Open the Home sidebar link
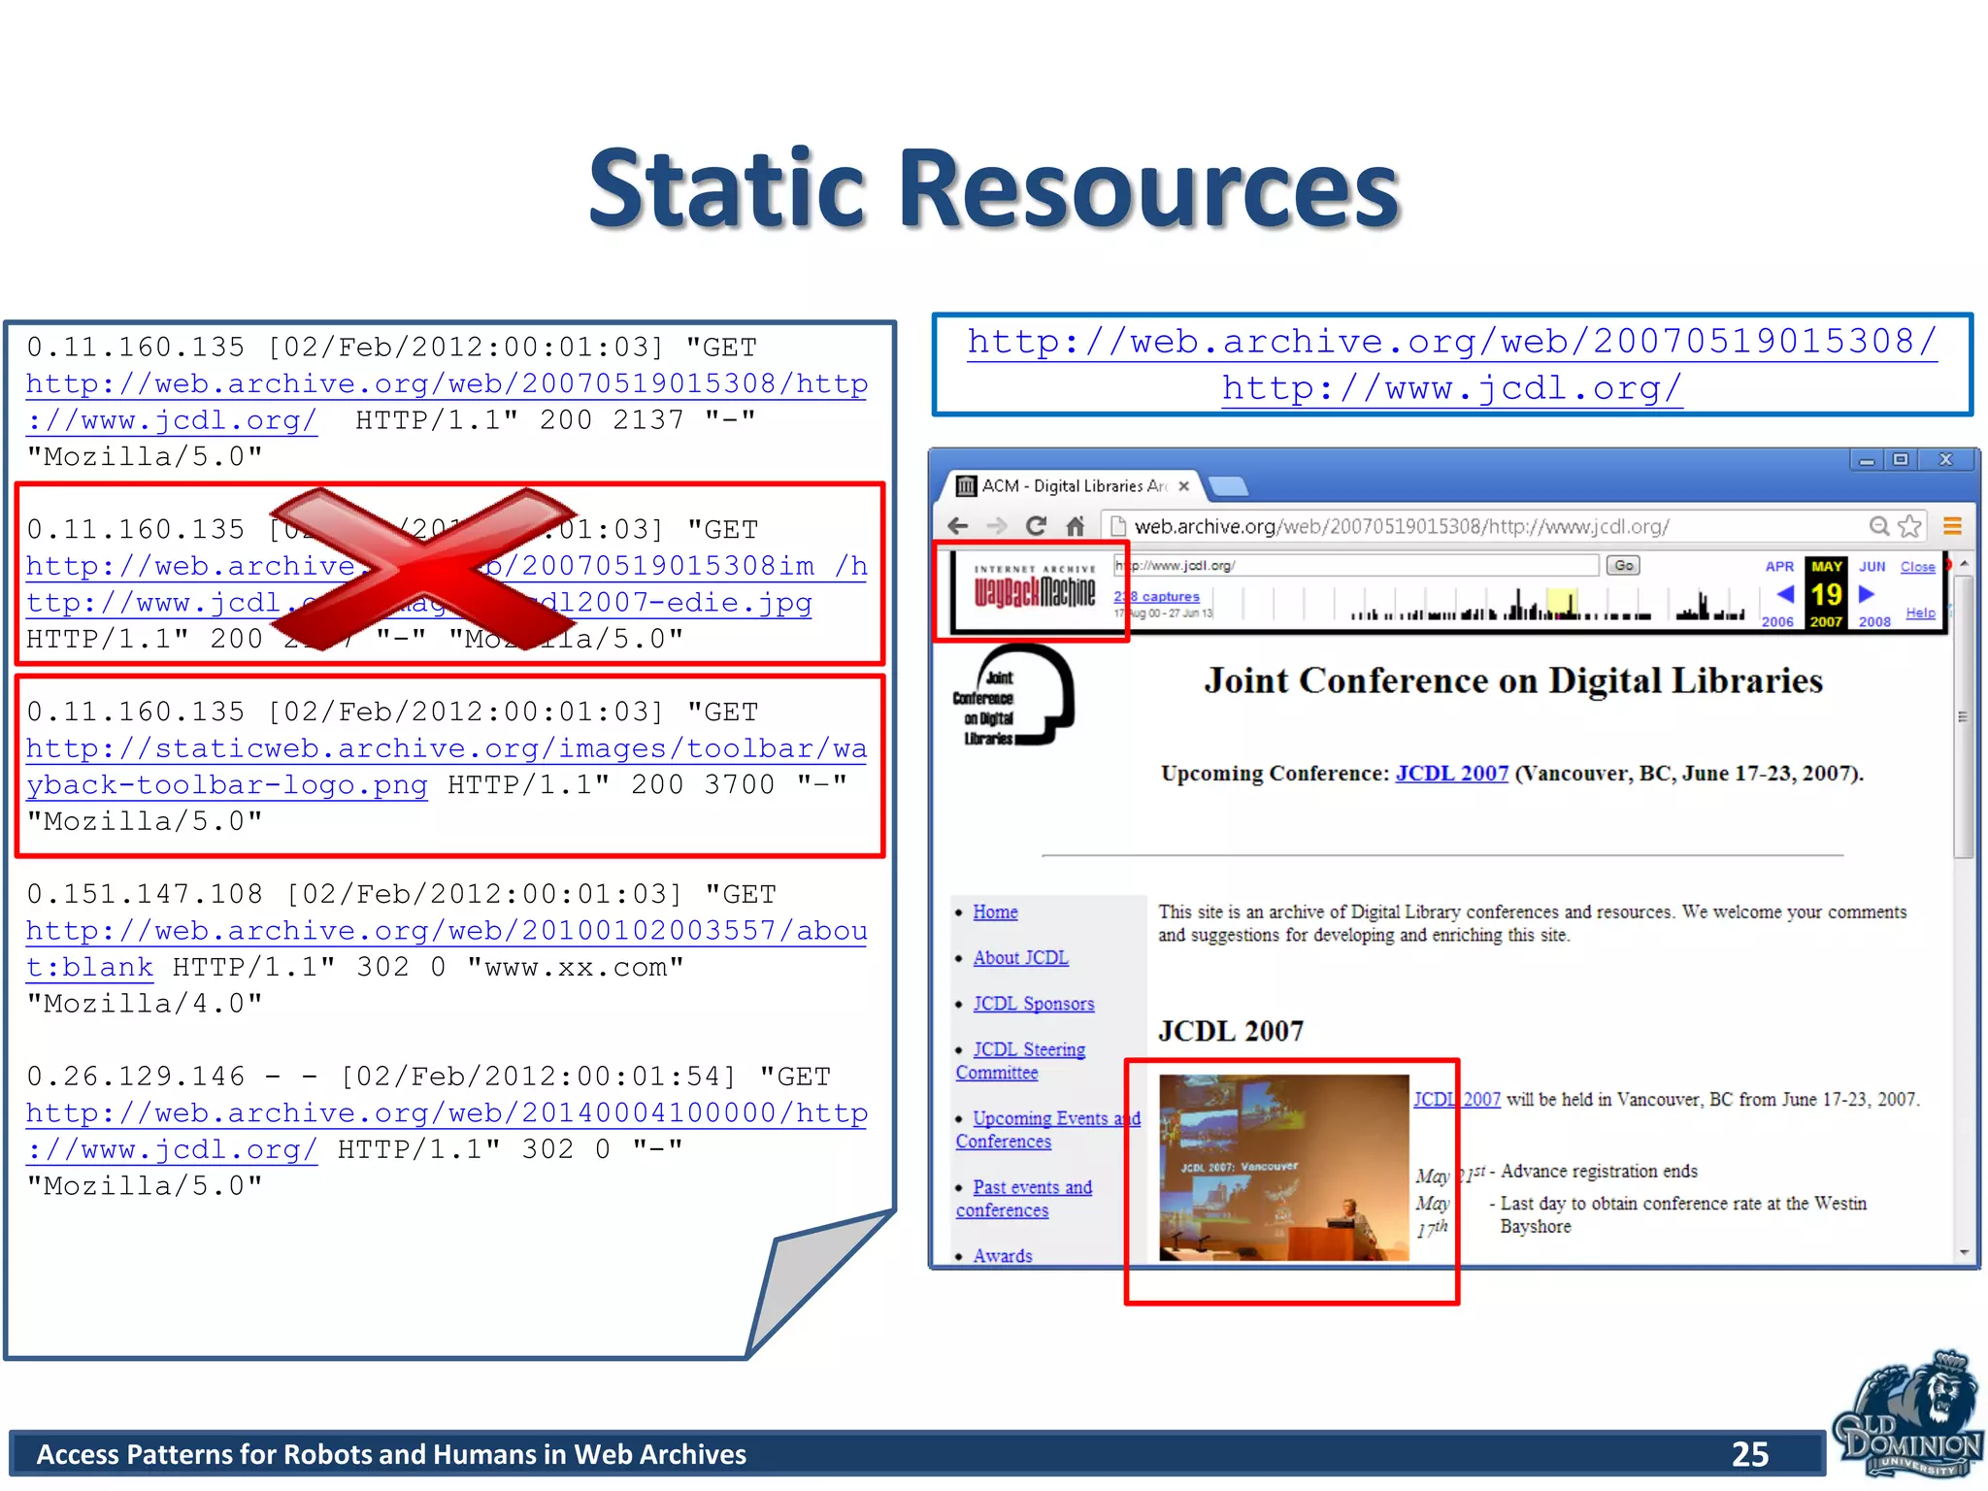This screenshot has width=1988, height=1491. (x=995, y=912)
